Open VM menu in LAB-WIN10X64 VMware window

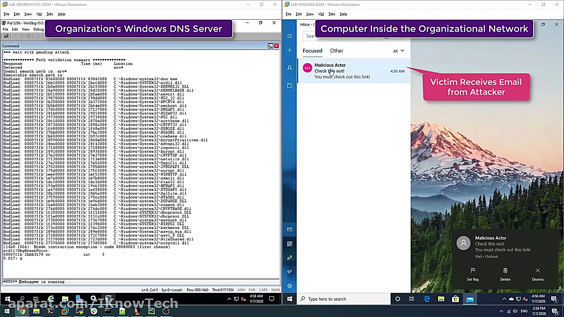point(321,14)
